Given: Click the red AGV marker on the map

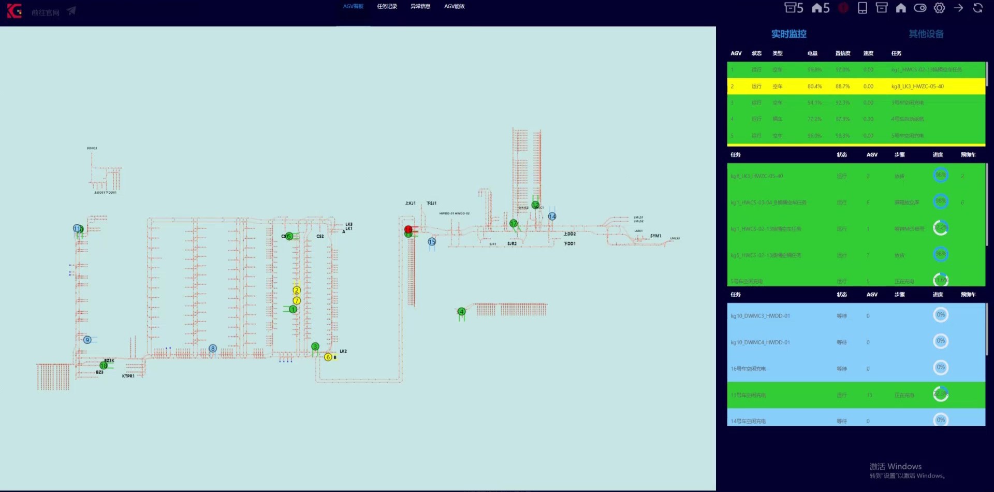Looking at the screenshot, I should pos(408,229).
